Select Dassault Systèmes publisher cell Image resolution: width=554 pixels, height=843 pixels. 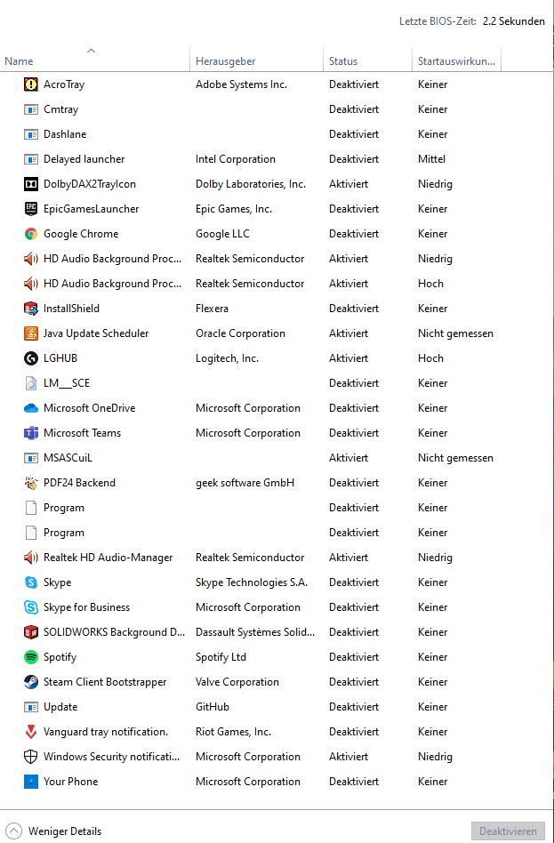tap(255, 632)
